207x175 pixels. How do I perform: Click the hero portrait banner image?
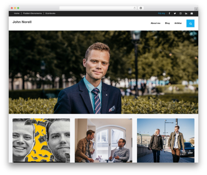click(x=103, y=72)
